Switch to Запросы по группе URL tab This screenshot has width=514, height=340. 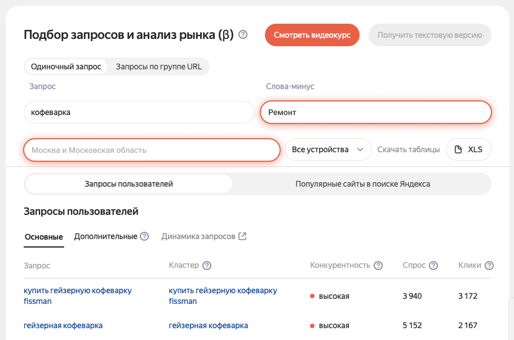(158, 66)
